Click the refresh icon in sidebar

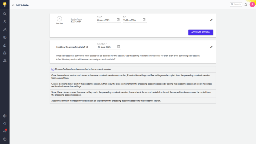(5, 123)
